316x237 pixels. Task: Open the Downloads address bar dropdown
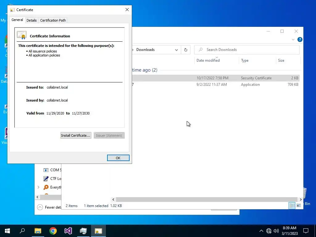[x=176, y=50]
